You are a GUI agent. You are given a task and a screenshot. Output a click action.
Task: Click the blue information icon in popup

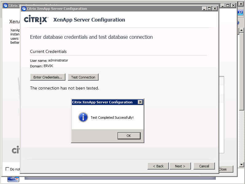tap(83, 117)
